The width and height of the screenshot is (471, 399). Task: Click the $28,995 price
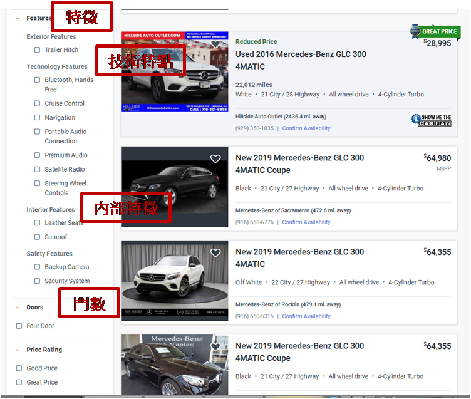tap(437, 43)
